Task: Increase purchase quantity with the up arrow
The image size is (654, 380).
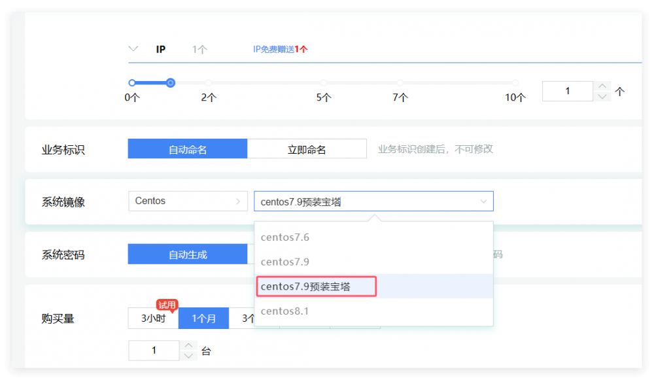Action: [188, 345]
